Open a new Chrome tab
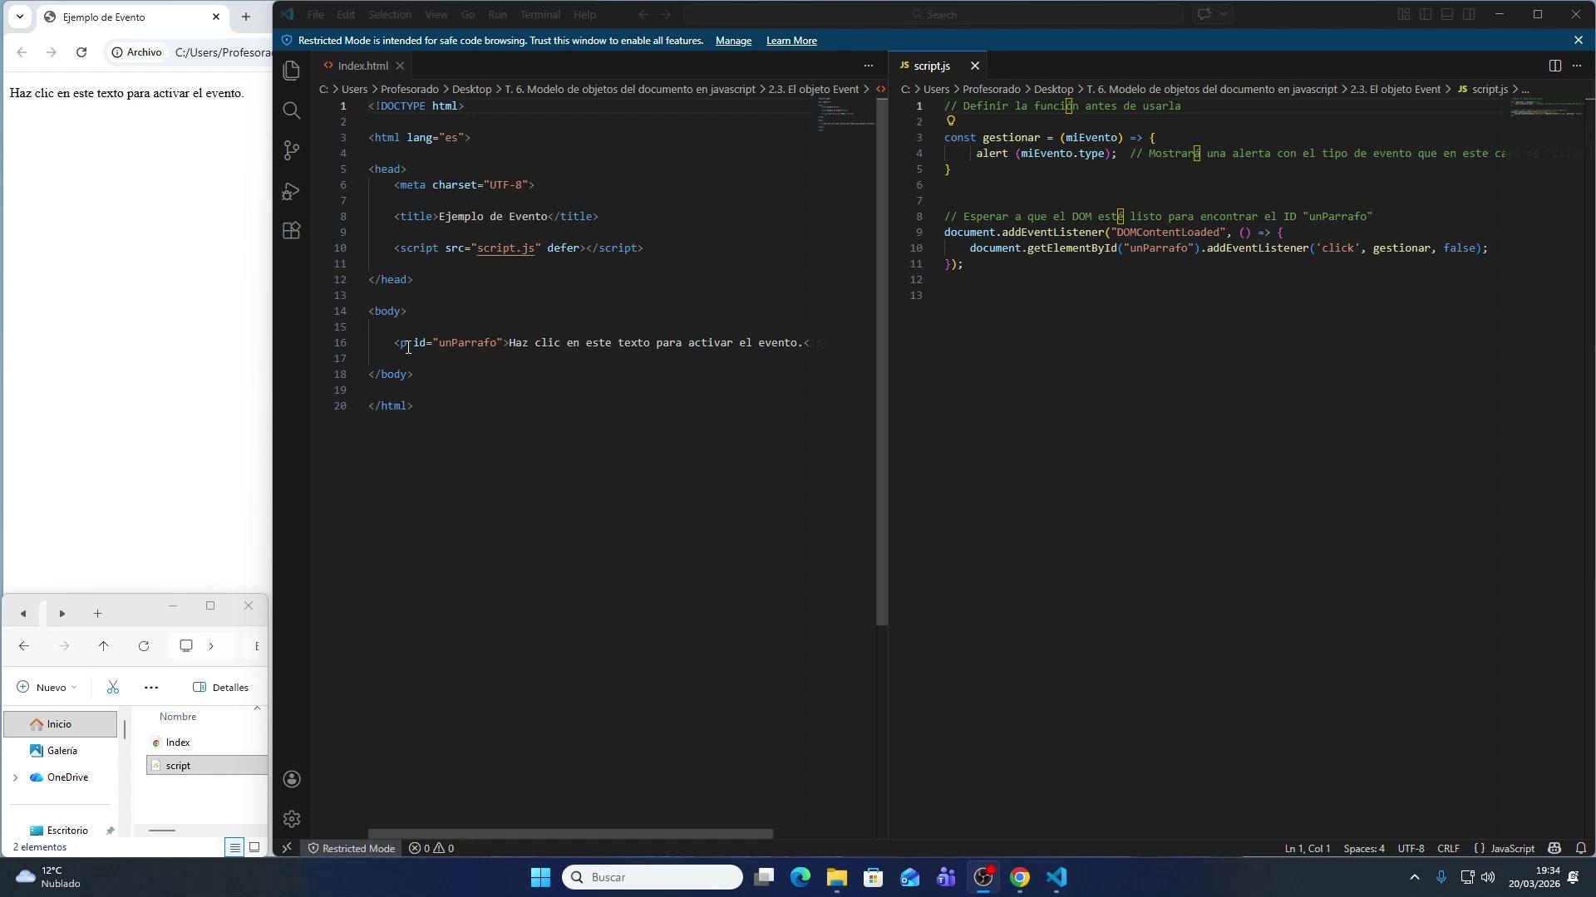 [x=245, y=17]
